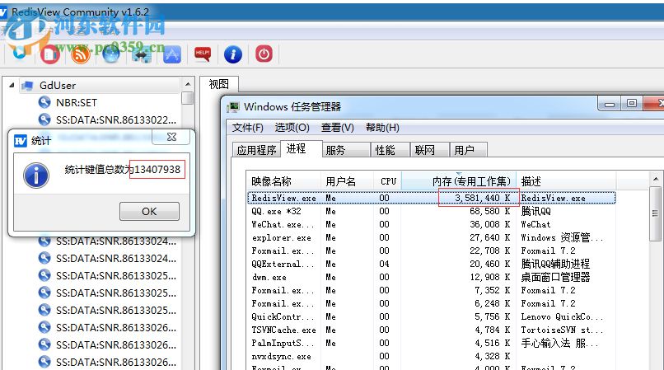Open the red HELP! toolbar icon
This screenshot has height=370, width=664.
click(203, 54)
